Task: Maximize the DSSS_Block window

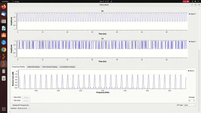Action: 195,5
